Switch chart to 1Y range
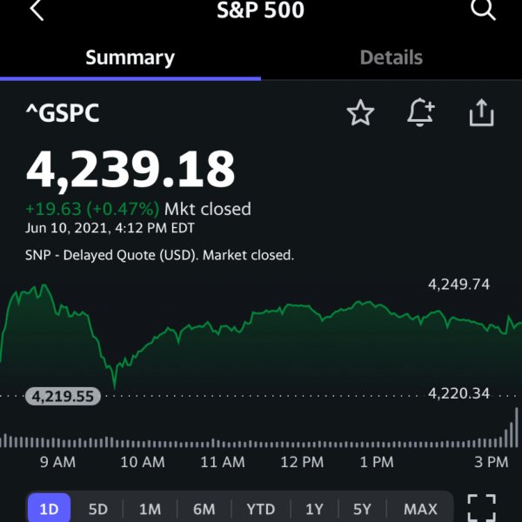The image size is (522, 522). pos(314,509)
